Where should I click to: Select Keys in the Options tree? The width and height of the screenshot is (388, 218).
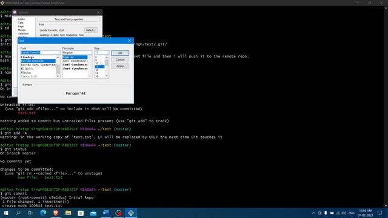click(x=21, y=26)
